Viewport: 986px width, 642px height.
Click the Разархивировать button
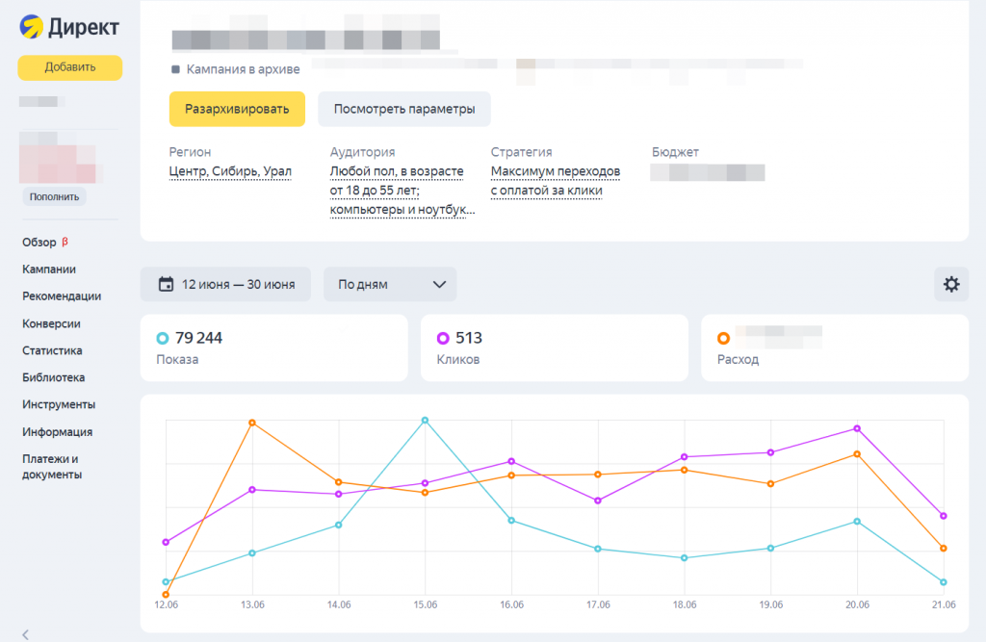pyautogui.click(x=237, y=109)
